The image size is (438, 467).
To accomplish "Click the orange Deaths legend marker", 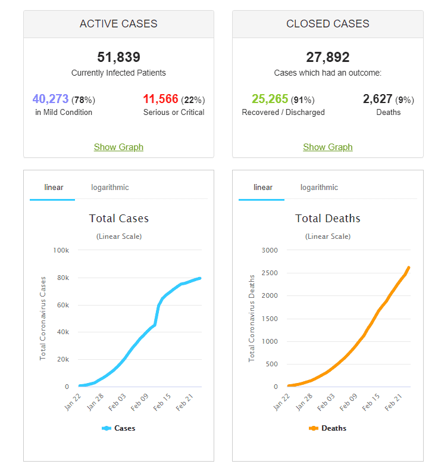I will pos(314,428).
